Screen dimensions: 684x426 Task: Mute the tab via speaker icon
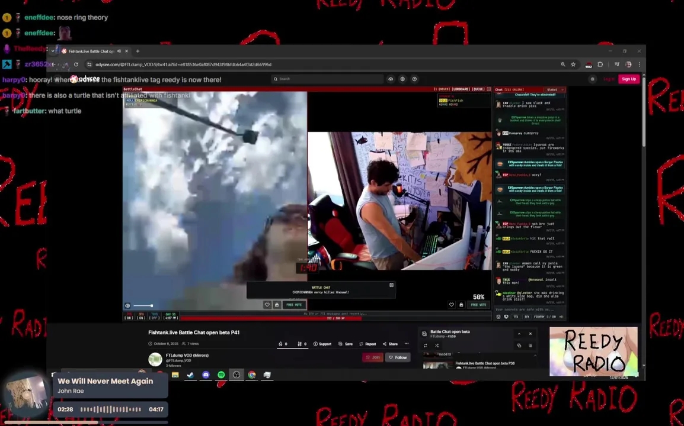(119, 51)
